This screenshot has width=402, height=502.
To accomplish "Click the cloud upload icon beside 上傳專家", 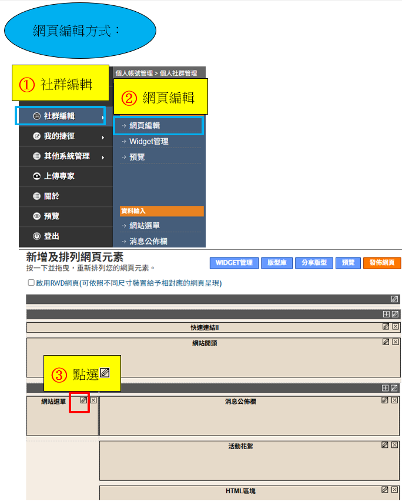I will 37,176.
